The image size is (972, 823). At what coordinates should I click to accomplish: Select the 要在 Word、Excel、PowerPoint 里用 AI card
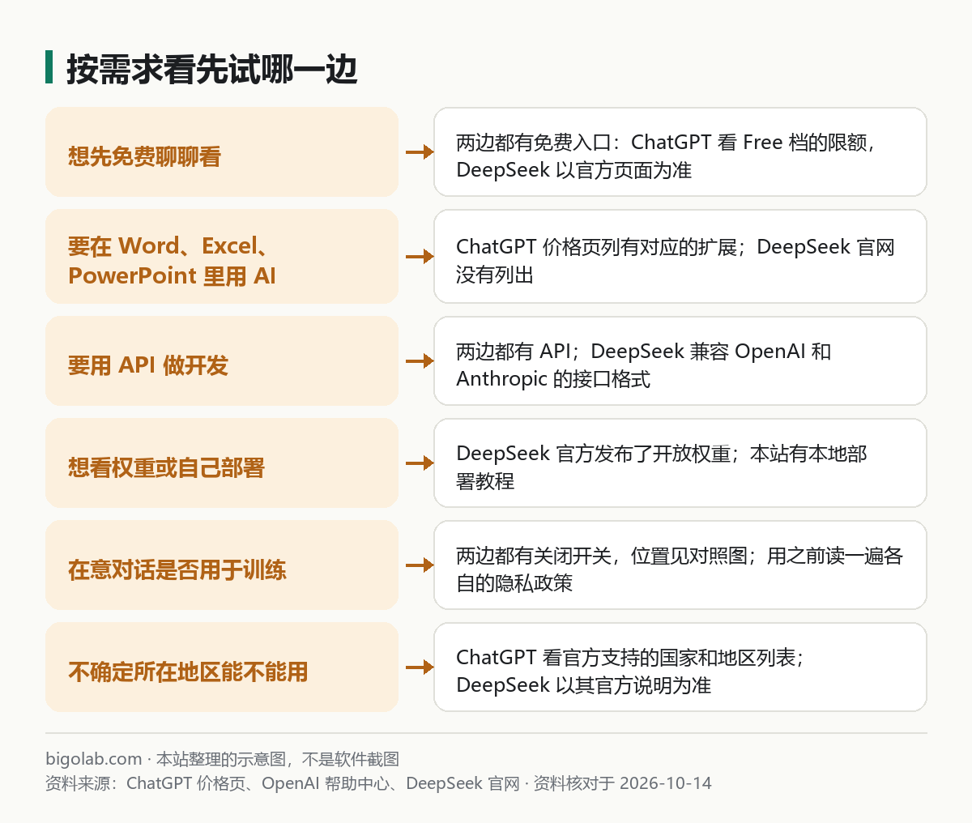click(x=222, y=257)
